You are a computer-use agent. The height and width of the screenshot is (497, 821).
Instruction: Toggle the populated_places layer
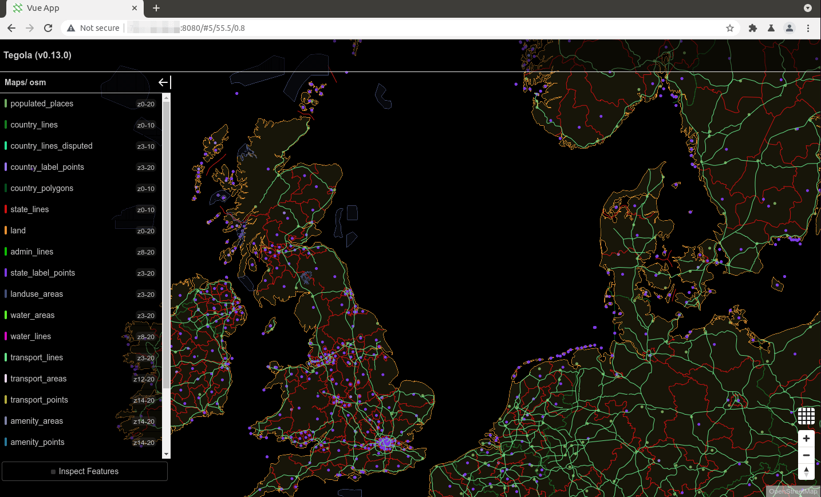(42, 104)
